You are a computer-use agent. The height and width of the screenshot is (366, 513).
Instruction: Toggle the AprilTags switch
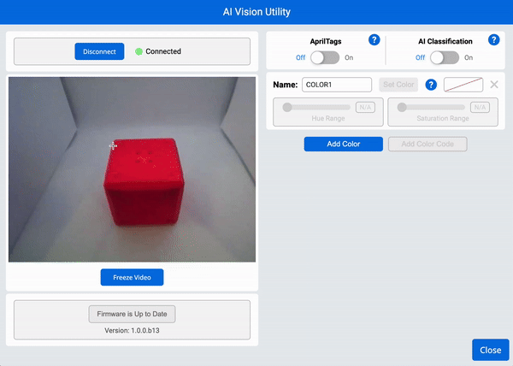(325, 57)
